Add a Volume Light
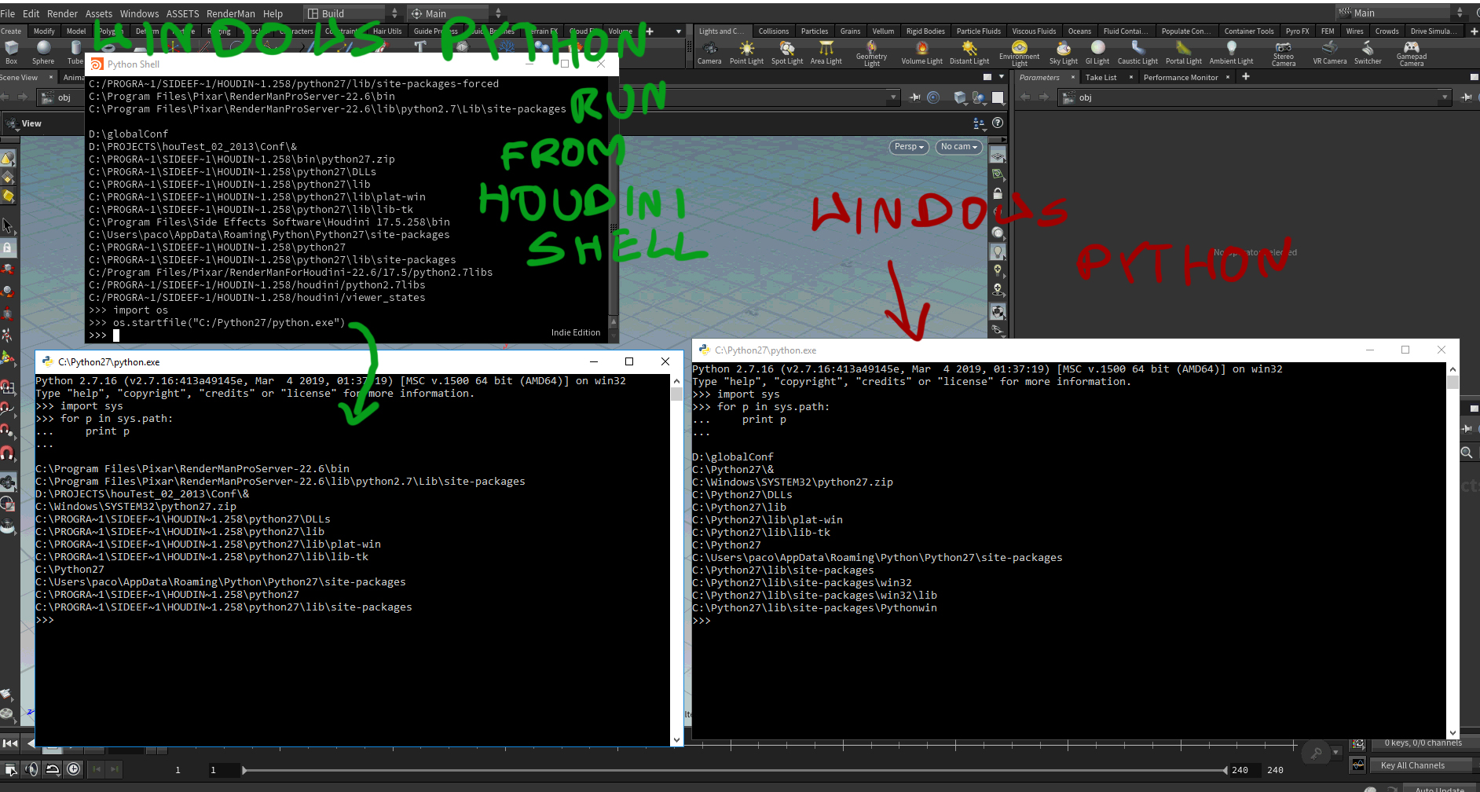The height and width of the screenshot is (792, 1480). (x=921, y=53)
